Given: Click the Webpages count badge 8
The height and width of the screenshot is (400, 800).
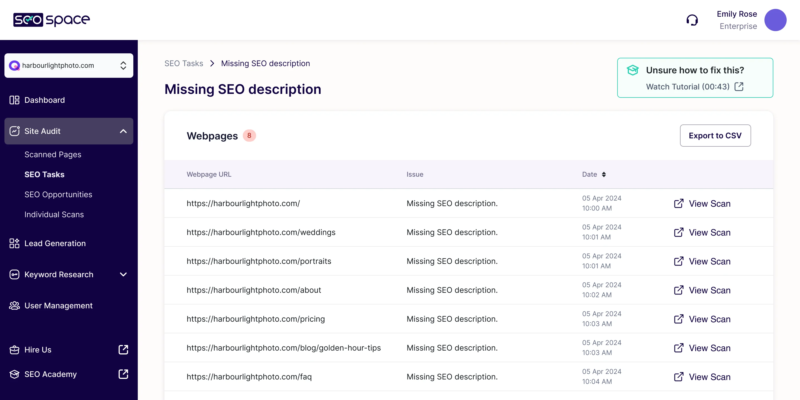Looking at the screenshot, I should (x=249, y=135).
